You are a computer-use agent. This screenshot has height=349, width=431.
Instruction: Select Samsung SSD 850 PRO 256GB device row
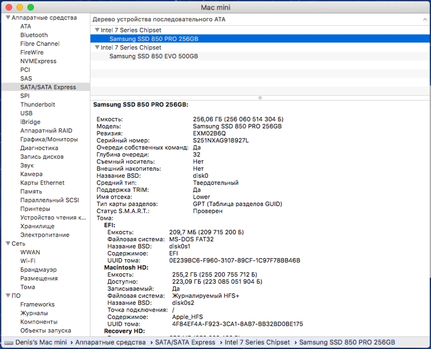(x=260, y=39)
